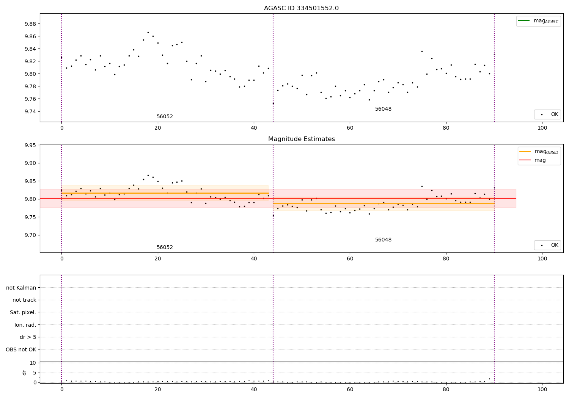
Task: Click the 9.95 y-axis tick label
Action: tap(30, 145)
